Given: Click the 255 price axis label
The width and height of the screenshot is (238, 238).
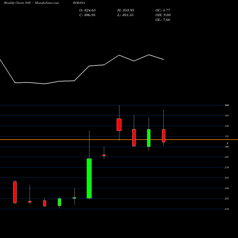Looking at the screenshot, I should (227, 178).
